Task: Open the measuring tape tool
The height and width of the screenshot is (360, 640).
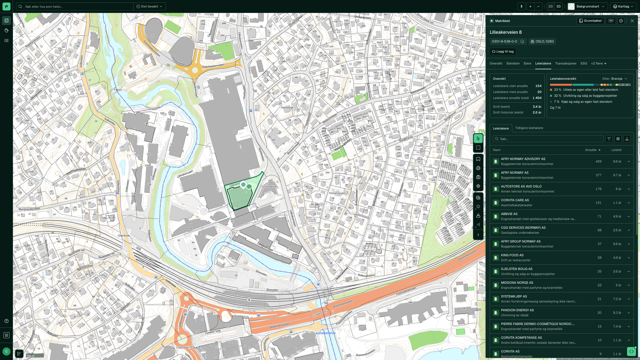Action: tap(478, 197)
